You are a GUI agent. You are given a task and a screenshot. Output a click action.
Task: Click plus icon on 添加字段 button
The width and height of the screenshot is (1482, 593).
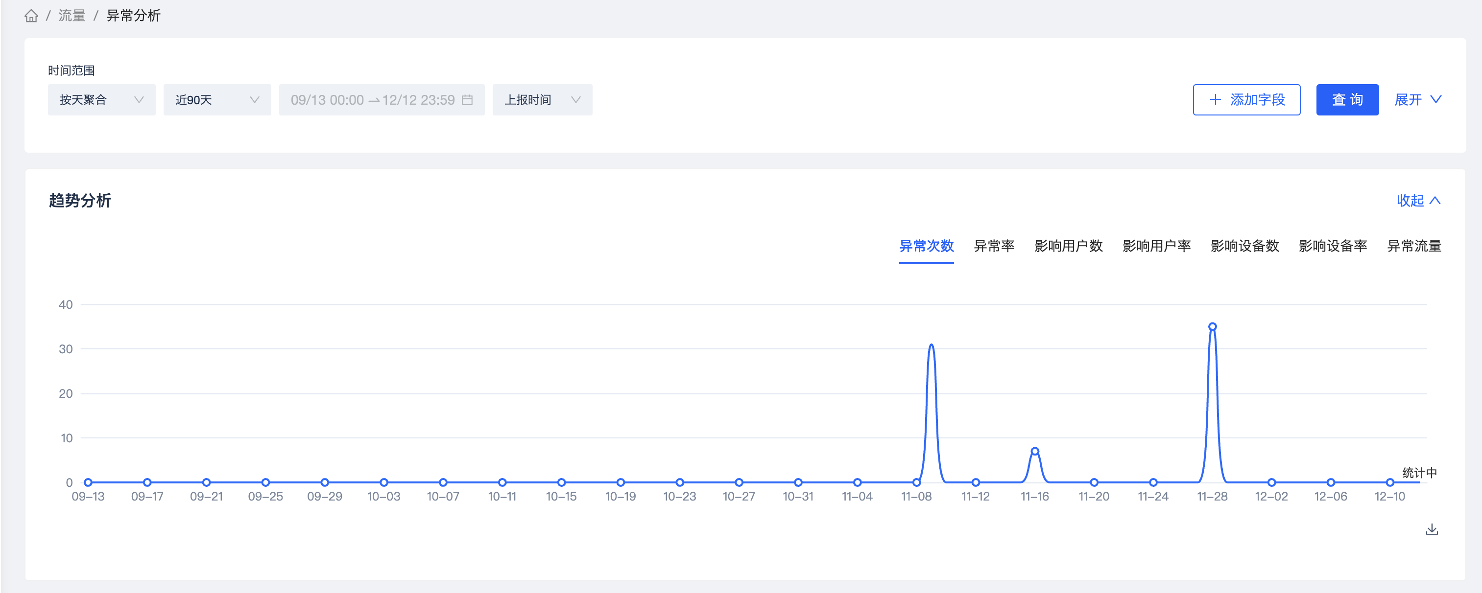pyautogui.click(x=1215, y=99)
